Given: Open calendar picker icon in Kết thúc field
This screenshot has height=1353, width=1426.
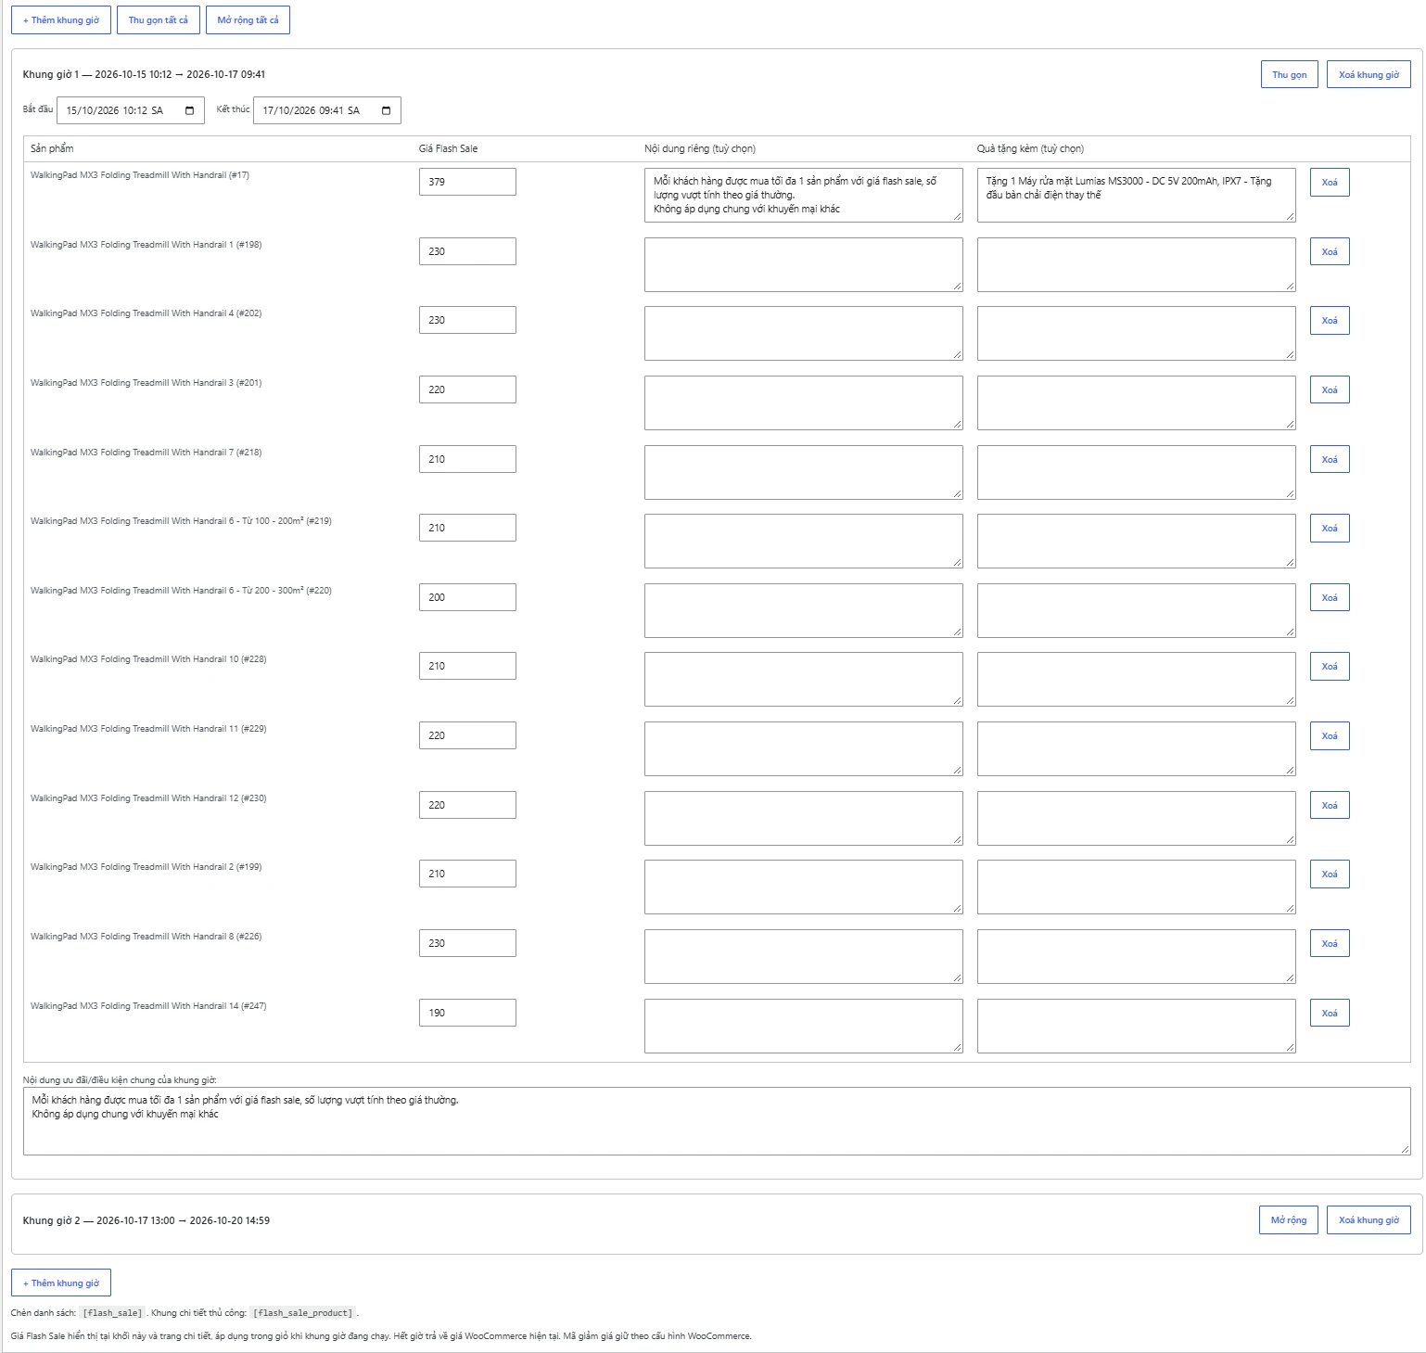Looking at the screenshot, I should point(387,110).
